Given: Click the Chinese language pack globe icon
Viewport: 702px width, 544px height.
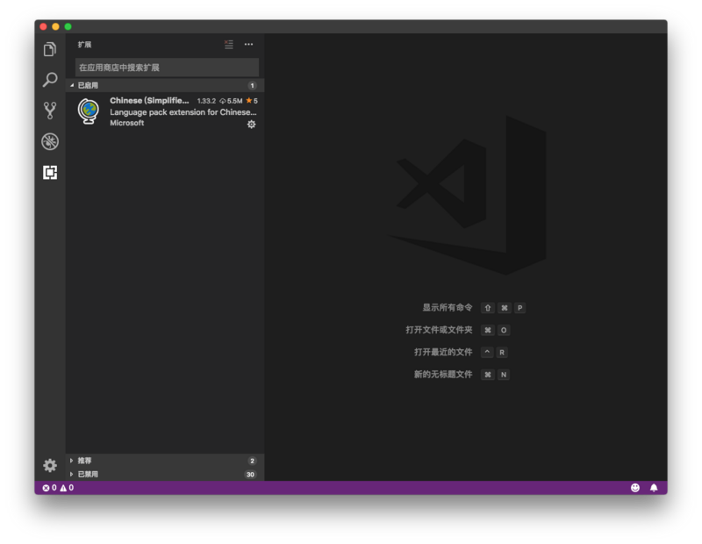Looking at the screenshot, I should coord(89,111).
